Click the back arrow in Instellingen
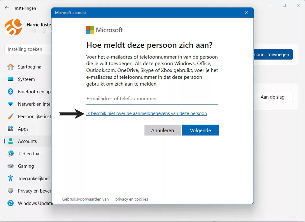 point(7,8)
